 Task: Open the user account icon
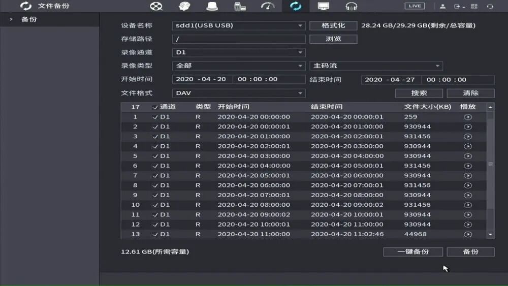pos(442,6)
